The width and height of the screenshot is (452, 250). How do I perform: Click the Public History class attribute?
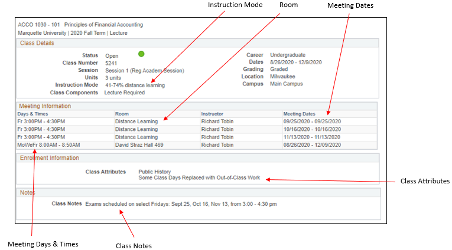[154, 172]
